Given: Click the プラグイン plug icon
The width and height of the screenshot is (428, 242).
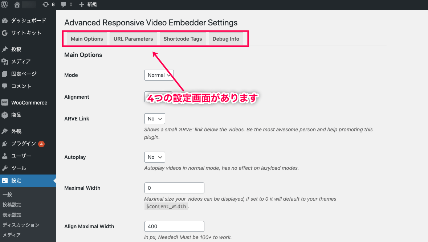Looking at the screenshot, I should click(5, 144).
